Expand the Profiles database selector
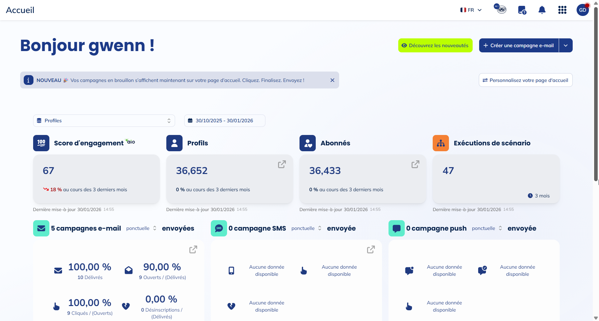 (104, 121)
